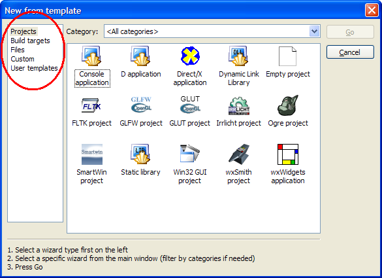Click the Cancel button
Screen dimensions: 382x278
[x=350, y=52]
